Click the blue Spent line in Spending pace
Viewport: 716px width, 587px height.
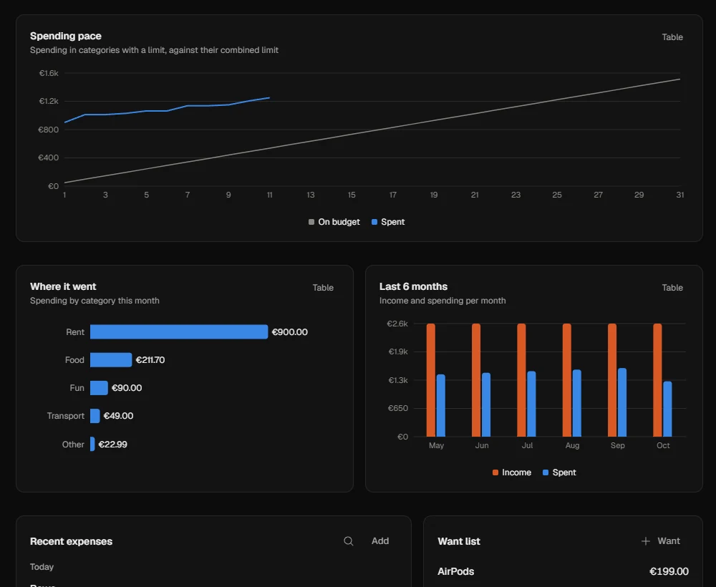167,110
